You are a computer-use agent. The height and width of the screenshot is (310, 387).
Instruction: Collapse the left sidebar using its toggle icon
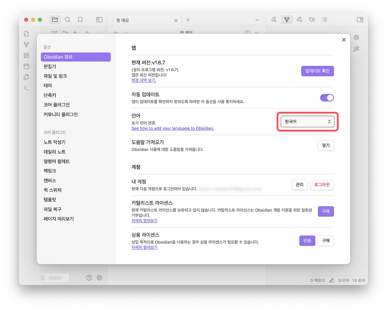click(x=99, y=20)
